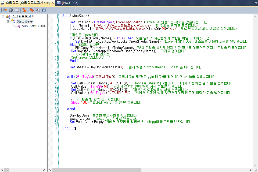Click the tree panel scroll right arrow
258x172 pixels.
coord(44,170)
